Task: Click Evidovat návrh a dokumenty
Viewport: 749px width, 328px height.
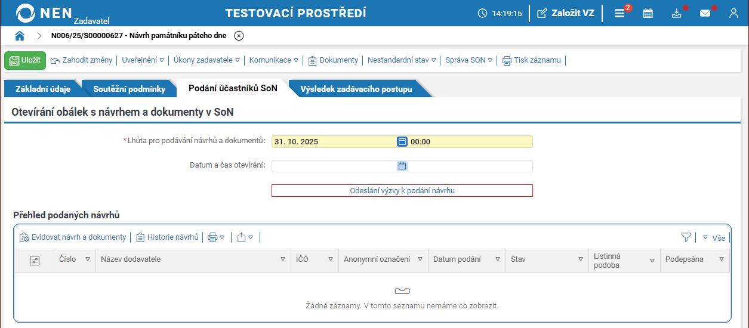Action: 73,237
